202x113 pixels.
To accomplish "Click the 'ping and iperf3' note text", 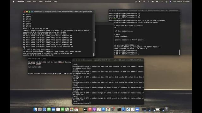I will coord(34,64).
